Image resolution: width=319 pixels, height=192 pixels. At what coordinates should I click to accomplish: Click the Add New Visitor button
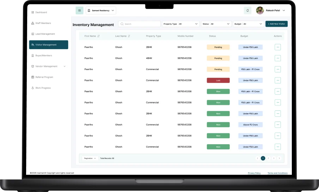[277, 24]
